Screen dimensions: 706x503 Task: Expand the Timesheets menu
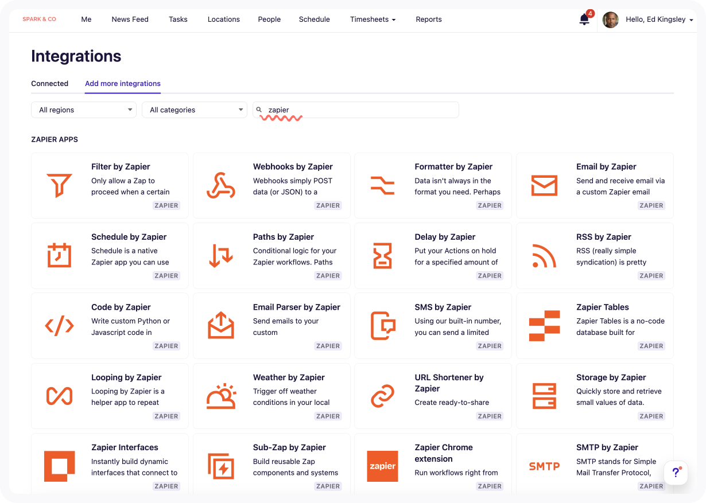pyautogui.click(x=373, y=20)
